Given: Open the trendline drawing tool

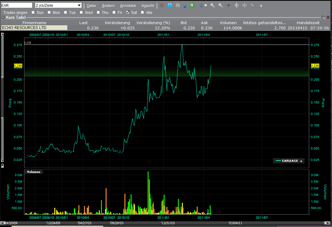Looking at the screenshot, I should [200, 5].
